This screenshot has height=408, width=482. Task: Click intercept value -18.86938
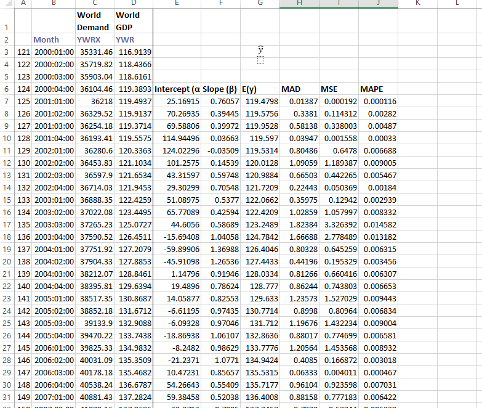177,335
